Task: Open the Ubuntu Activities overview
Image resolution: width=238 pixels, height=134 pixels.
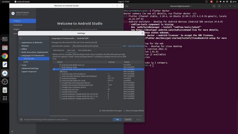Action: 6,1
